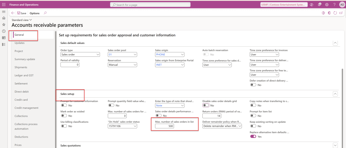Enable Use billing classifications toggle
Screen dimensions: 346x148
[64, 126]
